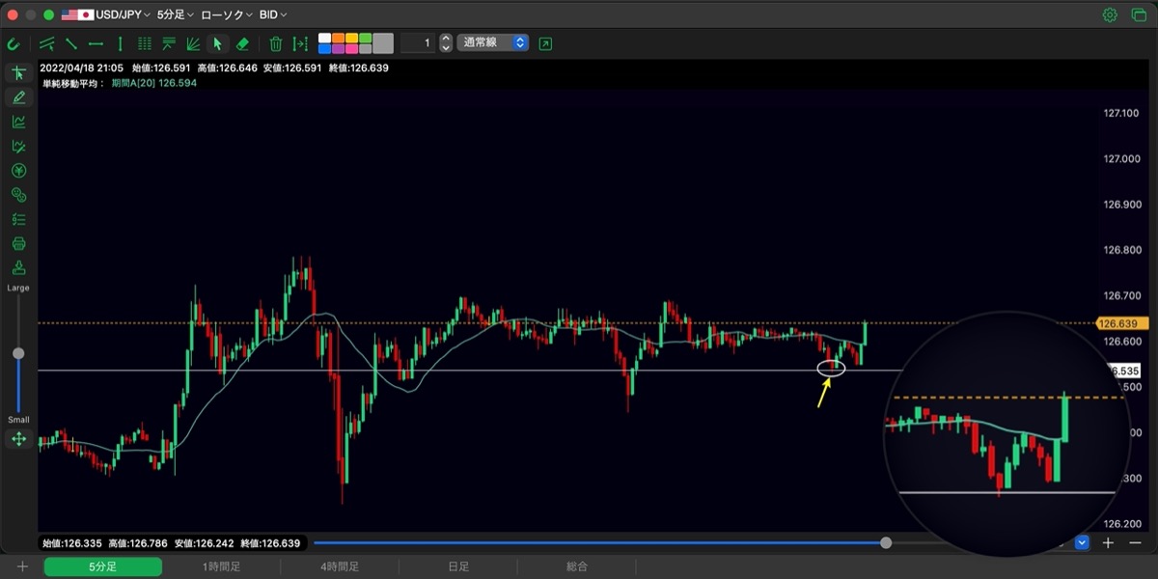Select the magnet snap tool

[14, 43]
